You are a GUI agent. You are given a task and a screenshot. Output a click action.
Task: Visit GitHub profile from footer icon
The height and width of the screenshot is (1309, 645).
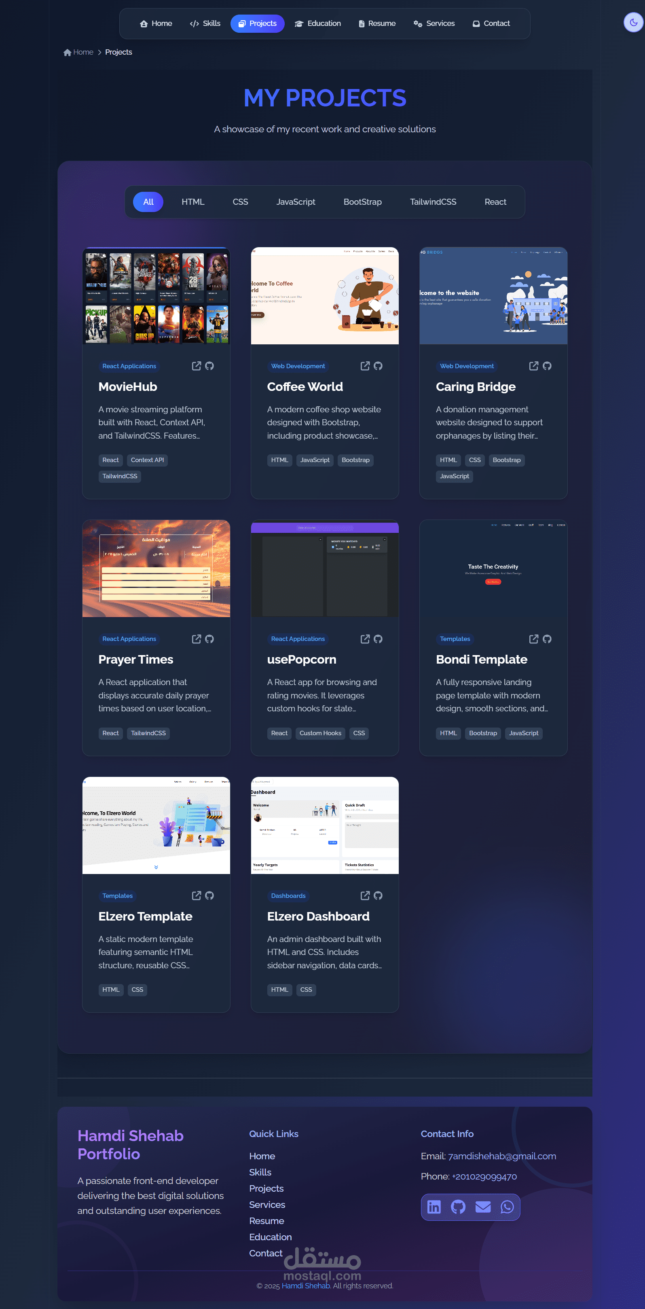coord(458,1207)
